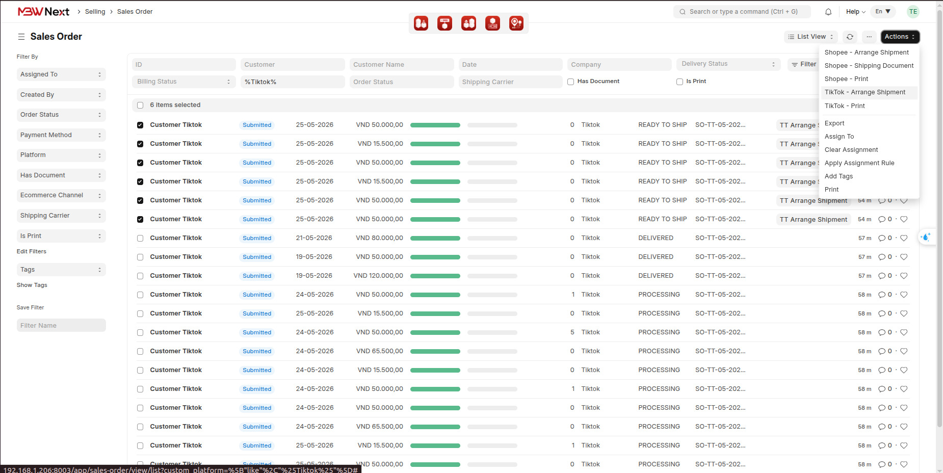Like the VND 120.000,00 order with the heart
Image resolution: width=943 pixels, height=473 pixels.
[x=904, y=276]
